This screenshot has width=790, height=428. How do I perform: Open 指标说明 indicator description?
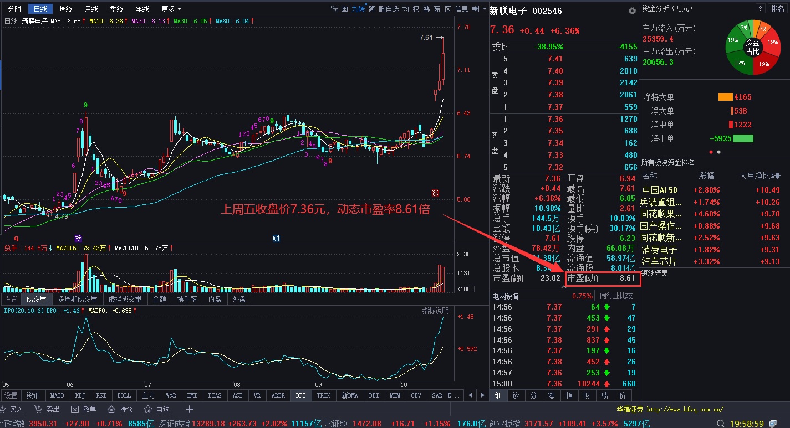click(x=436, y=311)
